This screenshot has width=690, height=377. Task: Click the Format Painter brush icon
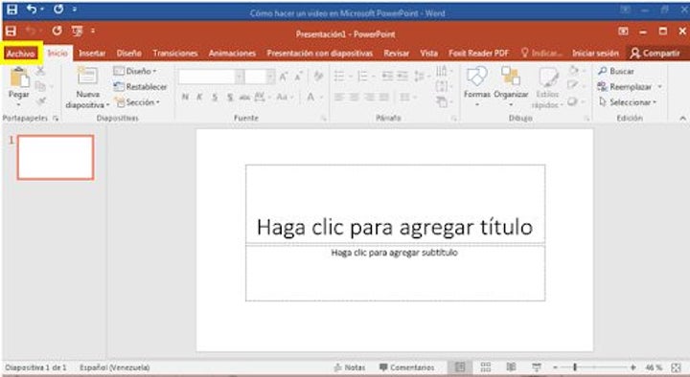click(x=41, y=101)
